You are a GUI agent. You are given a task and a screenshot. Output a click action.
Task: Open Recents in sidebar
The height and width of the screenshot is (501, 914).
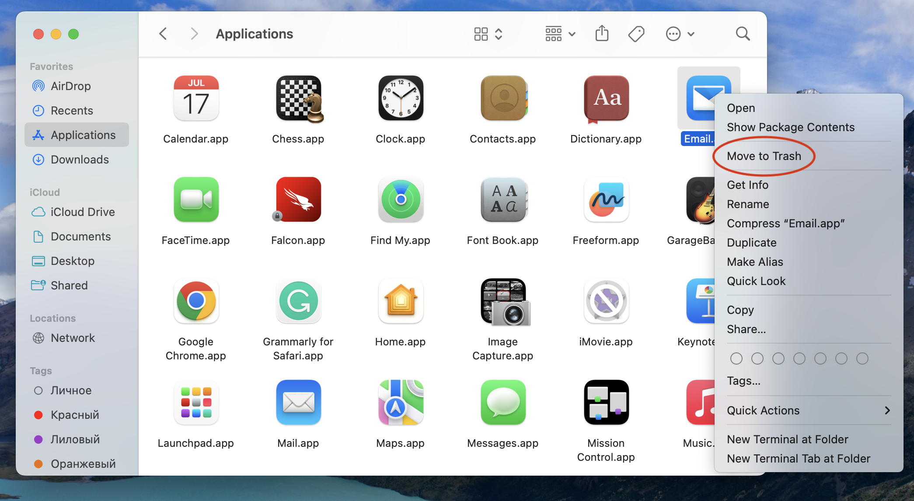(77, 111)
